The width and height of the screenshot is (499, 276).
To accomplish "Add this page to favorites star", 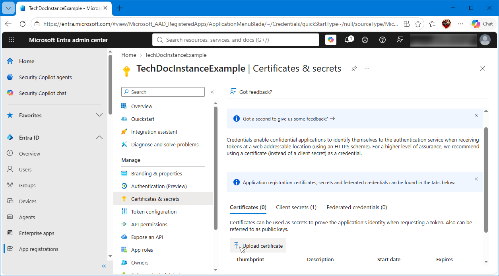I will 418,24.
